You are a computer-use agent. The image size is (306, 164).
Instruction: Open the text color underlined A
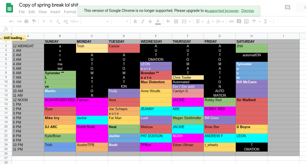click(x=158, y=21)
